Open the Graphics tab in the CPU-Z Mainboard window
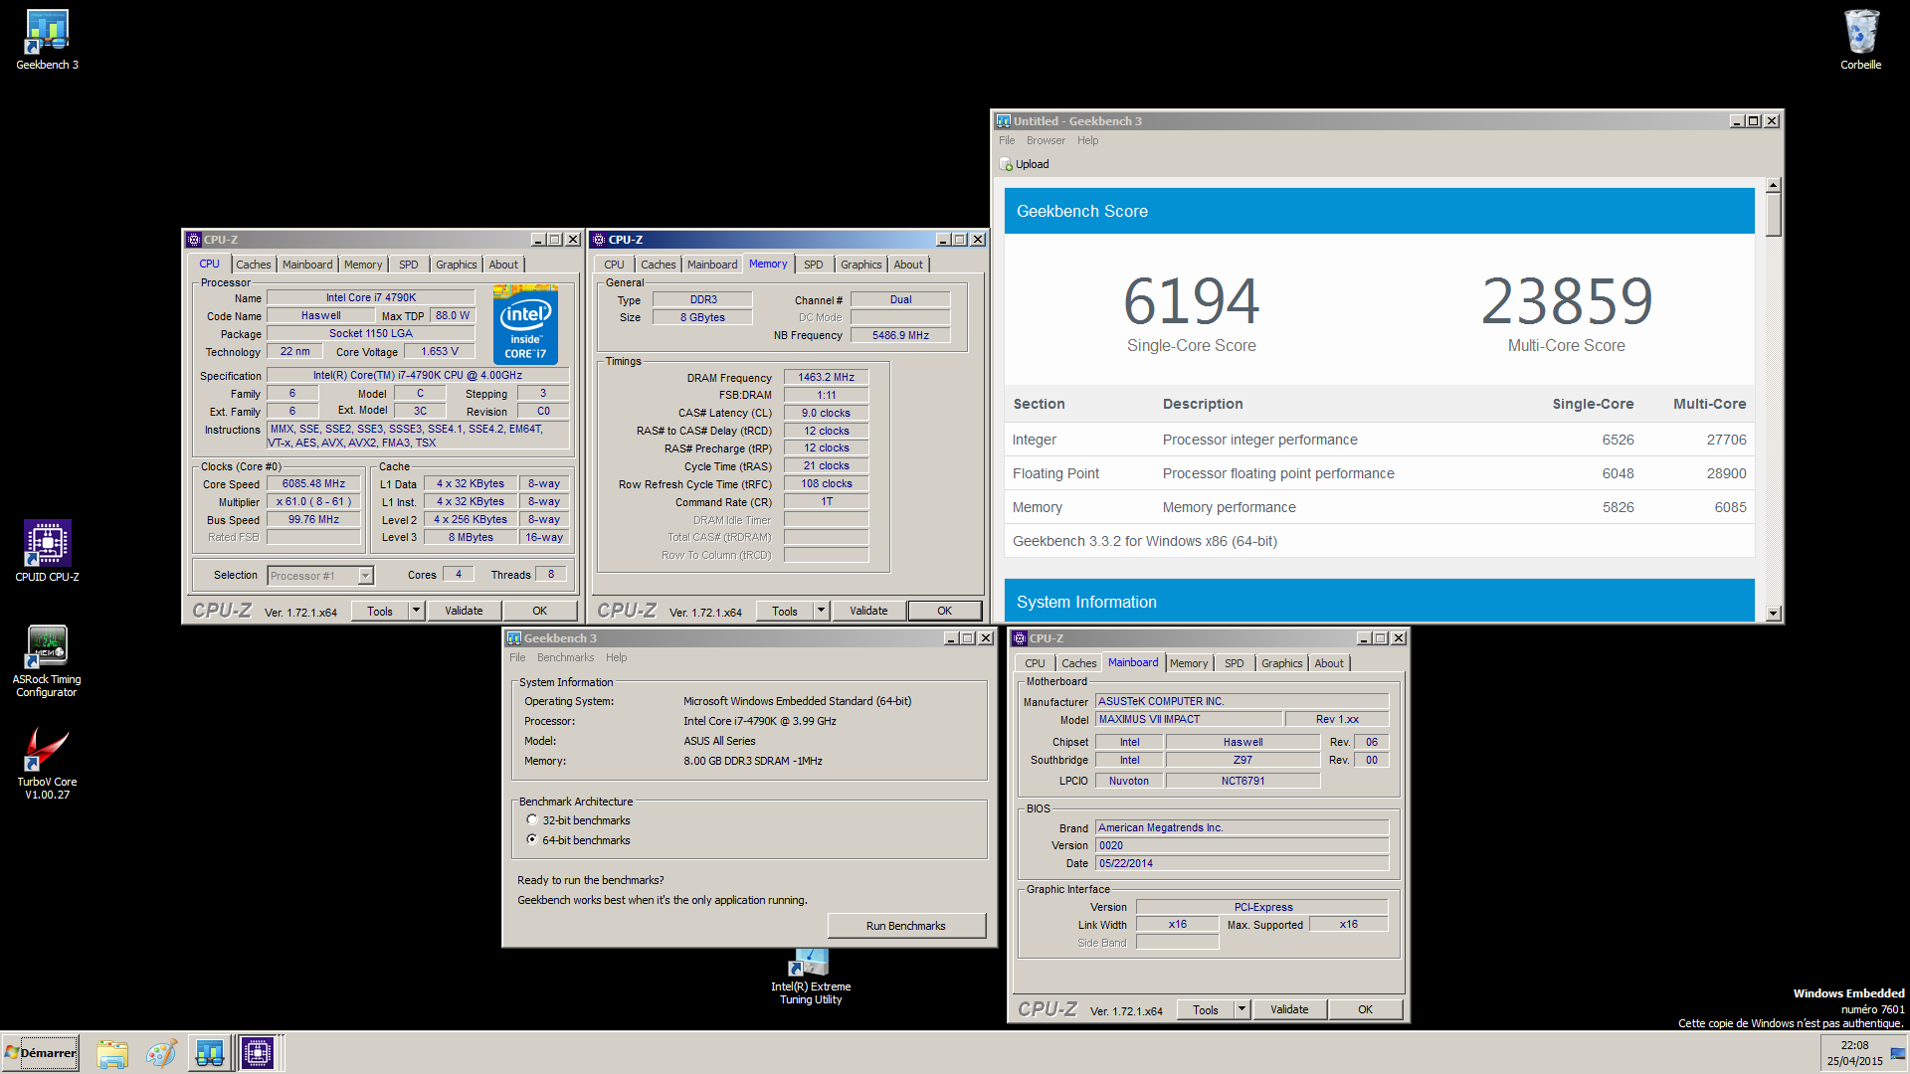 (1281, 663)
